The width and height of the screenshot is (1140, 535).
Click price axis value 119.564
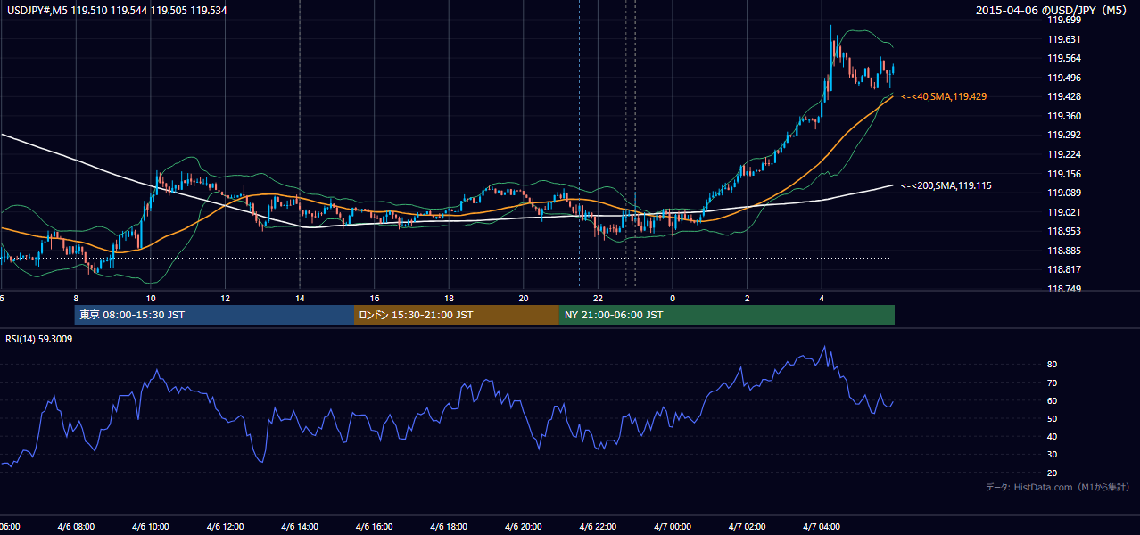(1063, 59)
